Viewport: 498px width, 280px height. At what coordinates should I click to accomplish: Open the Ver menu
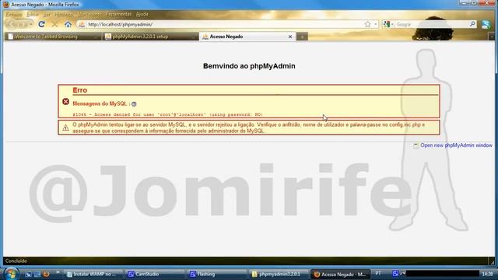47,14
